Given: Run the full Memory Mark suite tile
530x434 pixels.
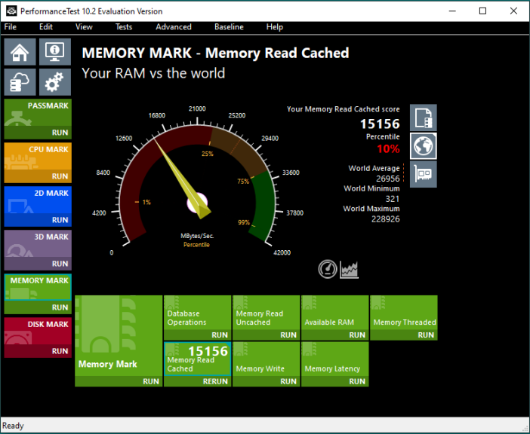Looking at the screenshot, I should click(119, 381).
